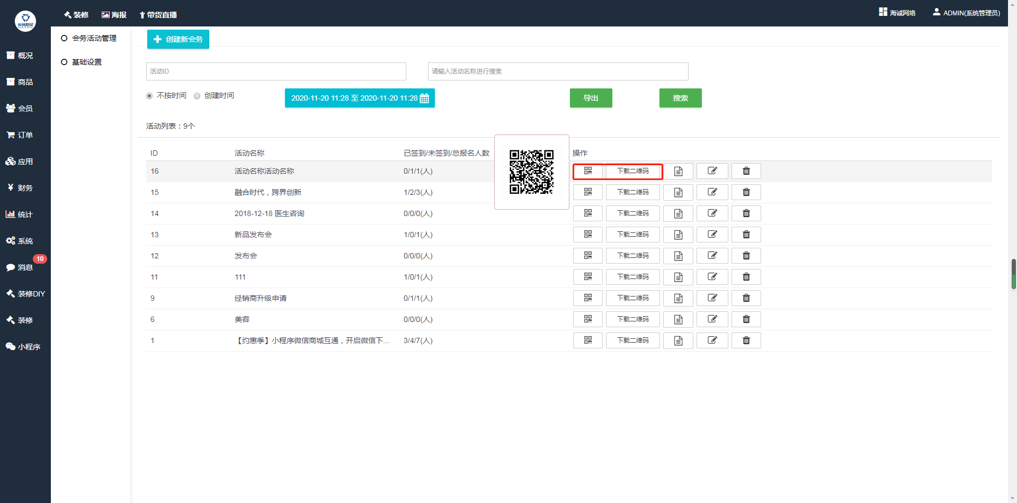Edit the 经销商升级申请 activity
The image size is (1017, 503).
[712, 298]
